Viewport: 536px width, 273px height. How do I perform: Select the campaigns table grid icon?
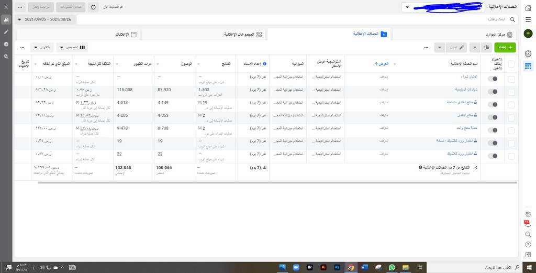[528, 65]
